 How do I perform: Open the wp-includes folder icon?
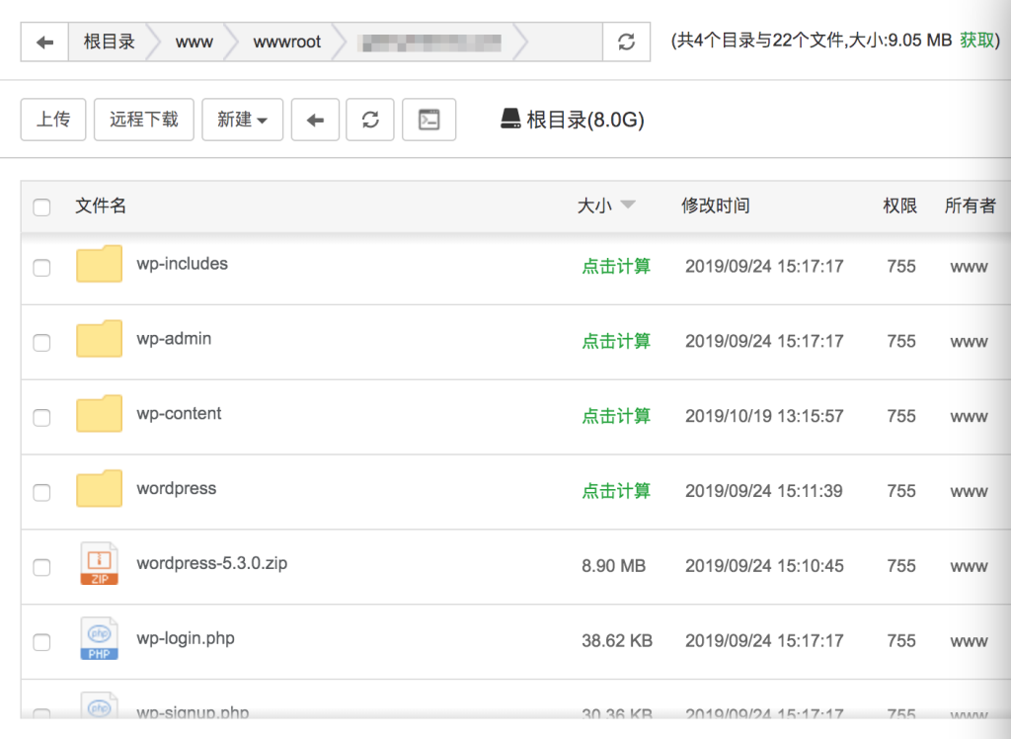[x=99, y=265]
